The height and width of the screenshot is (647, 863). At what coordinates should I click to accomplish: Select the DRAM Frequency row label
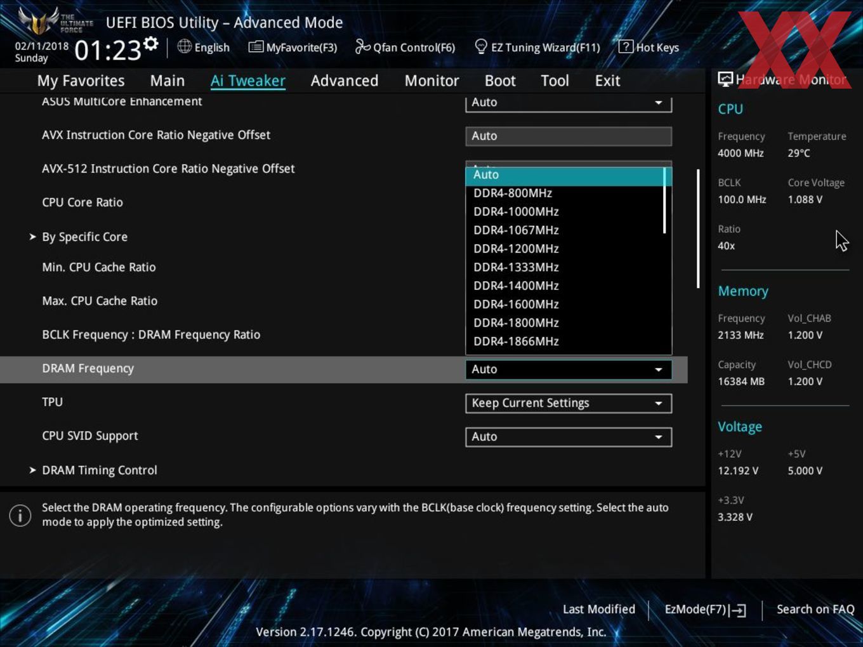point(88,369)
